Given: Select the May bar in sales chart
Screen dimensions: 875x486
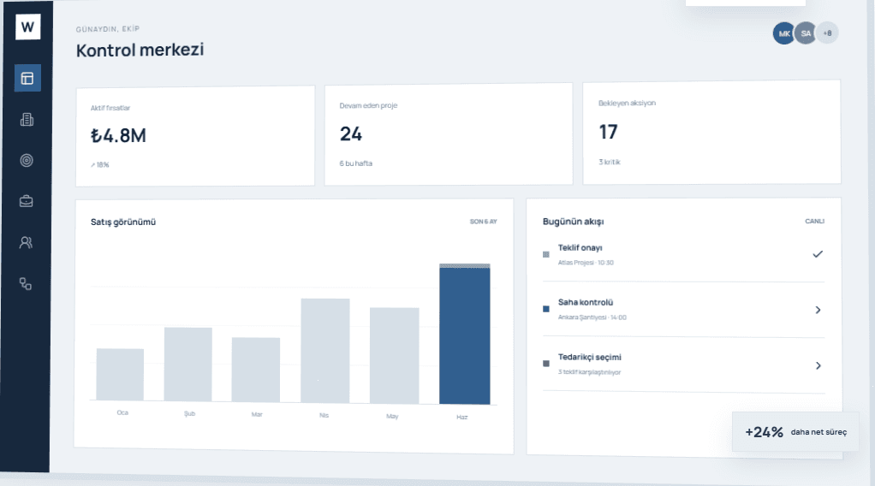Looking at the screenshot, I should point(395,355).
